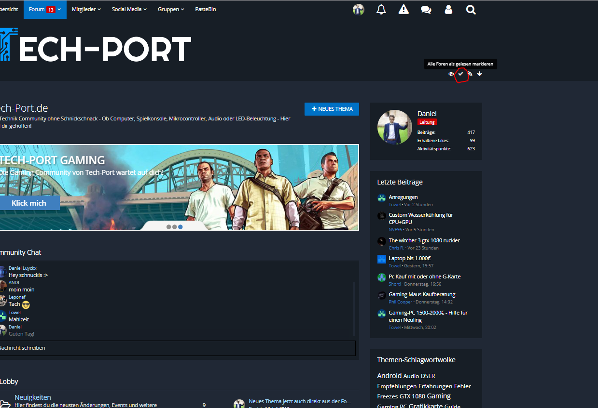598x408 pixels.
Task: Select third dot of banner slideshow
Action: click(181, 226)
